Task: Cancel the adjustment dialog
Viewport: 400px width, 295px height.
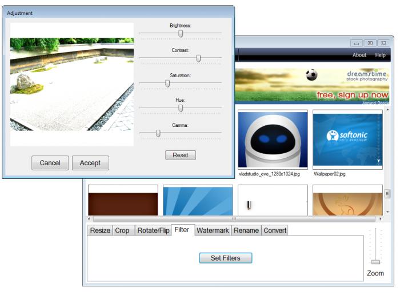Action: pyautogui.click(x=50, y=163)
